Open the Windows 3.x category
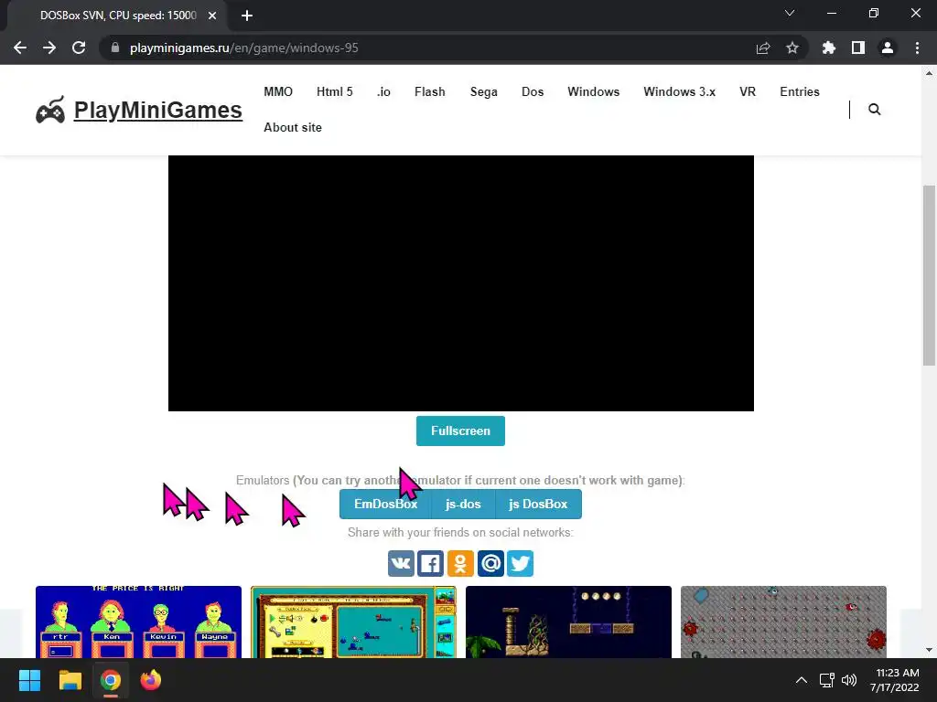 (680, 92)
